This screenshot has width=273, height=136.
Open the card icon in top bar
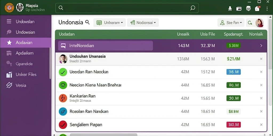(x=239, y=8)
